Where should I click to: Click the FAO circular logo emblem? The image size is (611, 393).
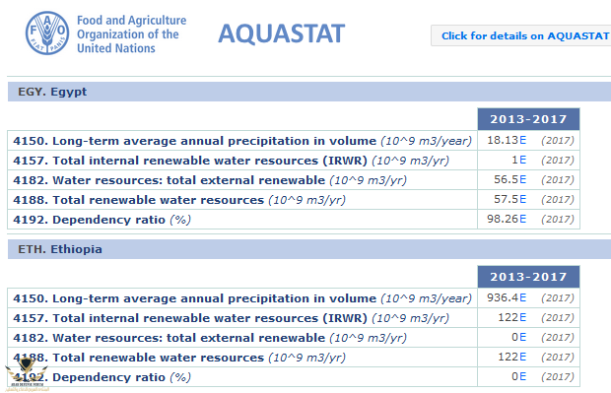click(x=47, y=33)
